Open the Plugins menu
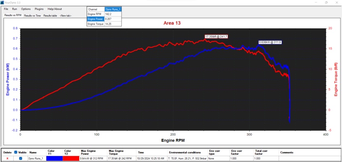 39,9
